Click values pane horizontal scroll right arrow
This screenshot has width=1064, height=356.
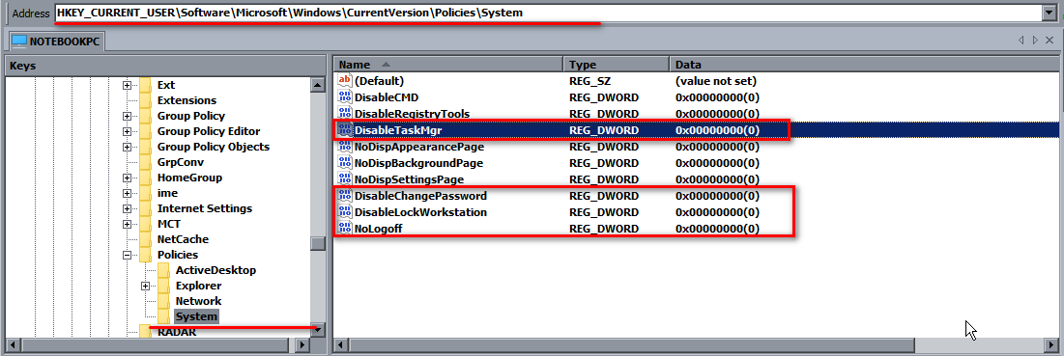1052,345
